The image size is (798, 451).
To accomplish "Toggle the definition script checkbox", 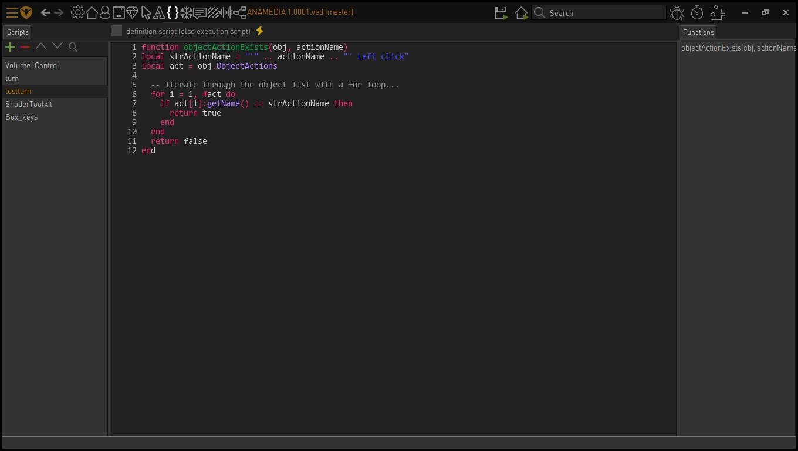I will click(x=116, y=31).
